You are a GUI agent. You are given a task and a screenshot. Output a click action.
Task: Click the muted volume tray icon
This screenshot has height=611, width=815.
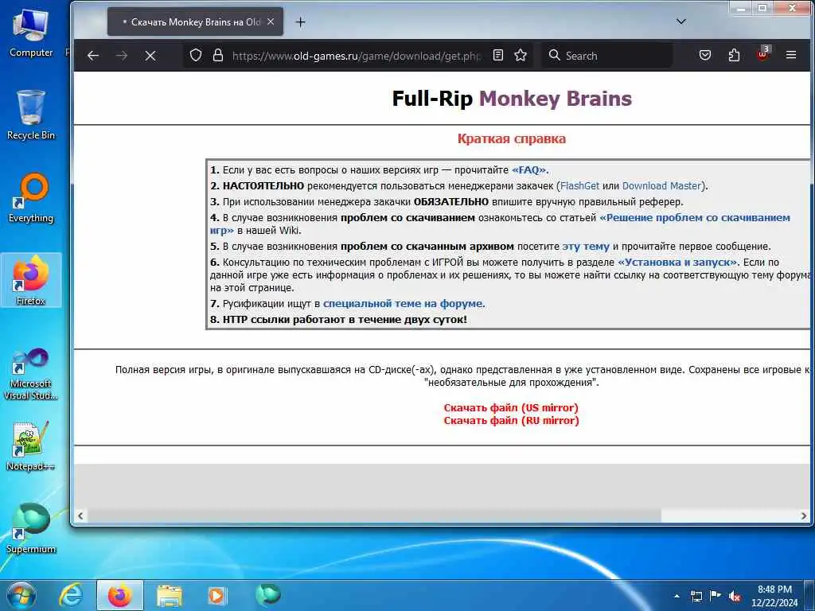tap(735, 596)
